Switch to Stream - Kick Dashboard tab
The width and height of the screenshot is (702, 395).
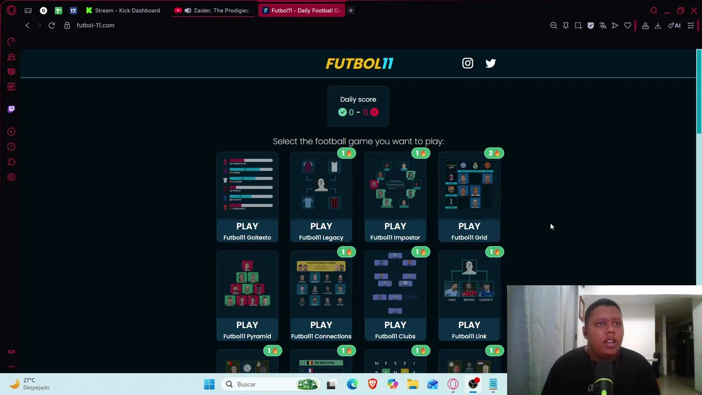point(123,10)
